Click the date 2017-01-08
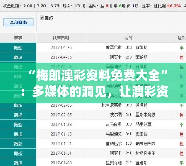The image size is (186, 166). pyautogui.click(x=61, y=163)
